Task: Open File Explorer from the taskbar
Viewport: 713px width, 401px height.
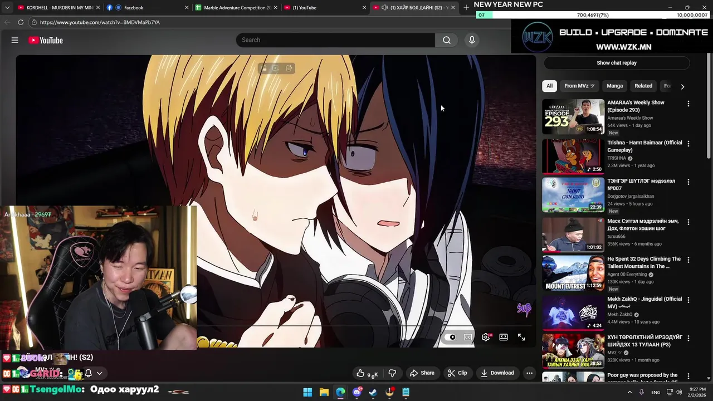Action: point(324,392)
